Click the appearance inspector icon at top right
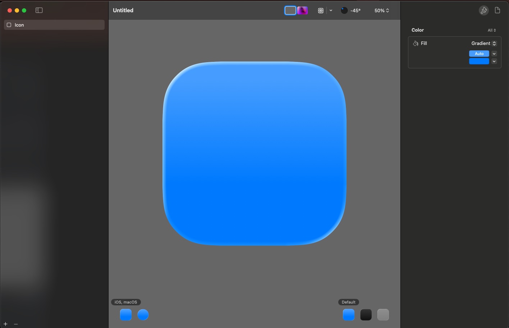Screen dimensions: 509x328 tap(483, 10)
